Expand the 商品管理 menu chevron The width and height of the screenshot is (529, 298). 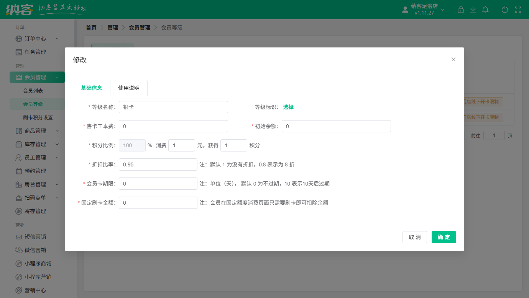57,131
